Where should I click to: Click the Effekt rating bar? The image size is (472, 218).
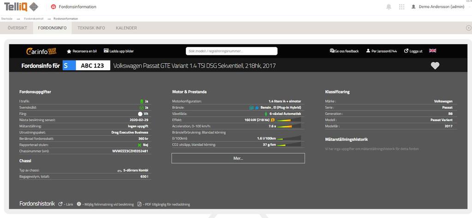click(289, 120)
